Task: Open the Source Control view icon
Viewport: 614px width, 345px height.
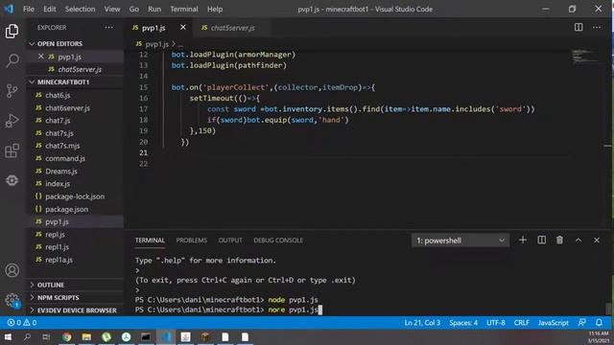Action: tap(12, 91)
